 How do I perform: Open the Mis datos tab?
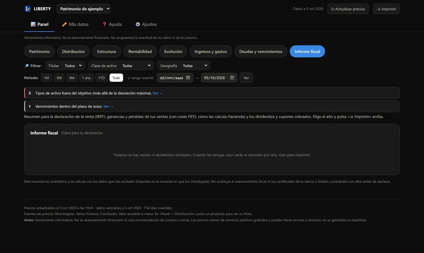tap(75, 24)
